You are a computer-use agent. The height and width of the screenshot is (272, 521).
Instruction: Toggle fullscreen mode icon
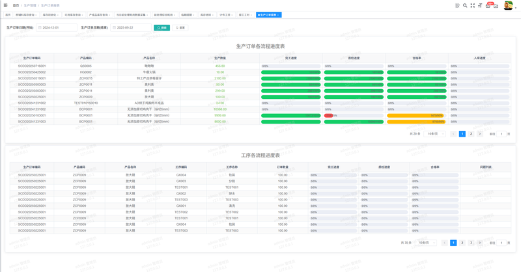[472, 5]
